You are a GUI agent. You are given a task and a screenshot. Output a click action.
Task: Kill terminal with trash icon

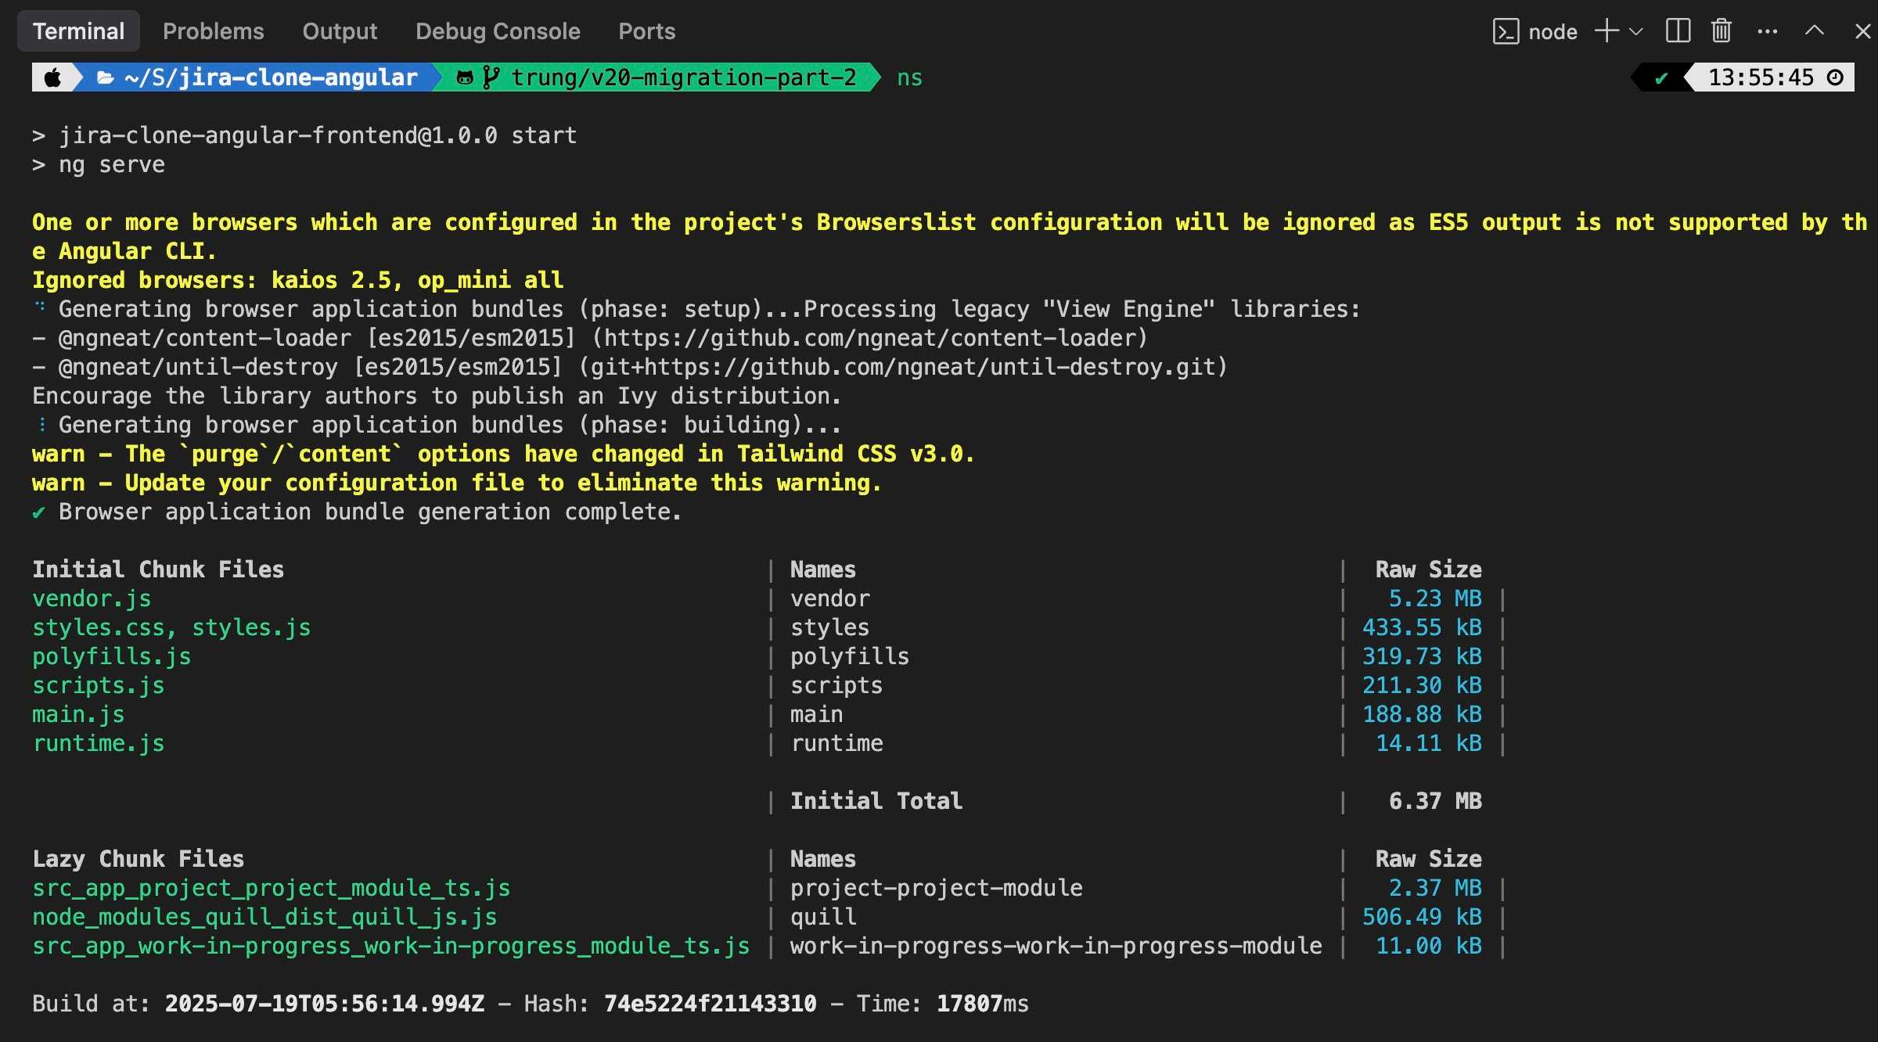coord(1721,31)
